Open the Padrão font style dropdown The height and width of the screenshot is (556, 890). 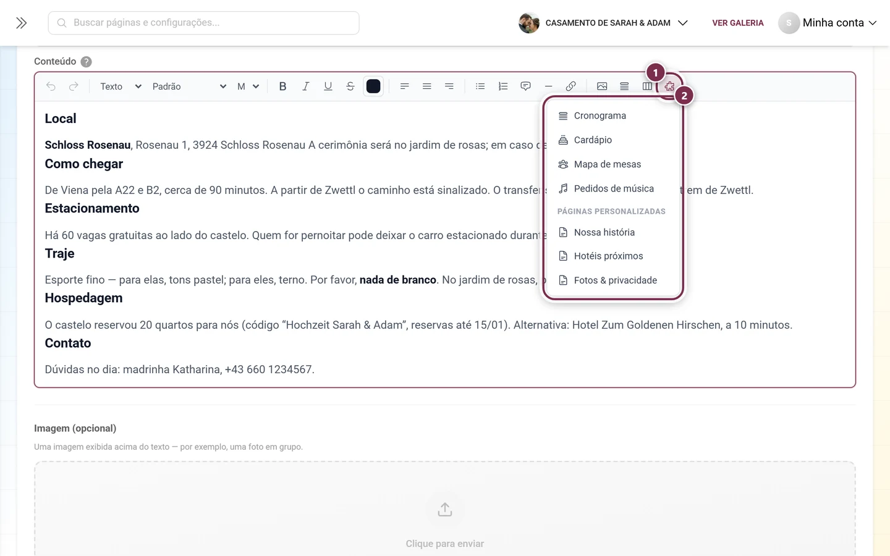click(x=189, y=86)
